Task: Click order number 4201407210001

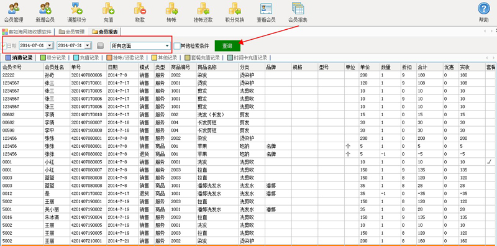Action: pyautogui.click(x=87, y=241)
